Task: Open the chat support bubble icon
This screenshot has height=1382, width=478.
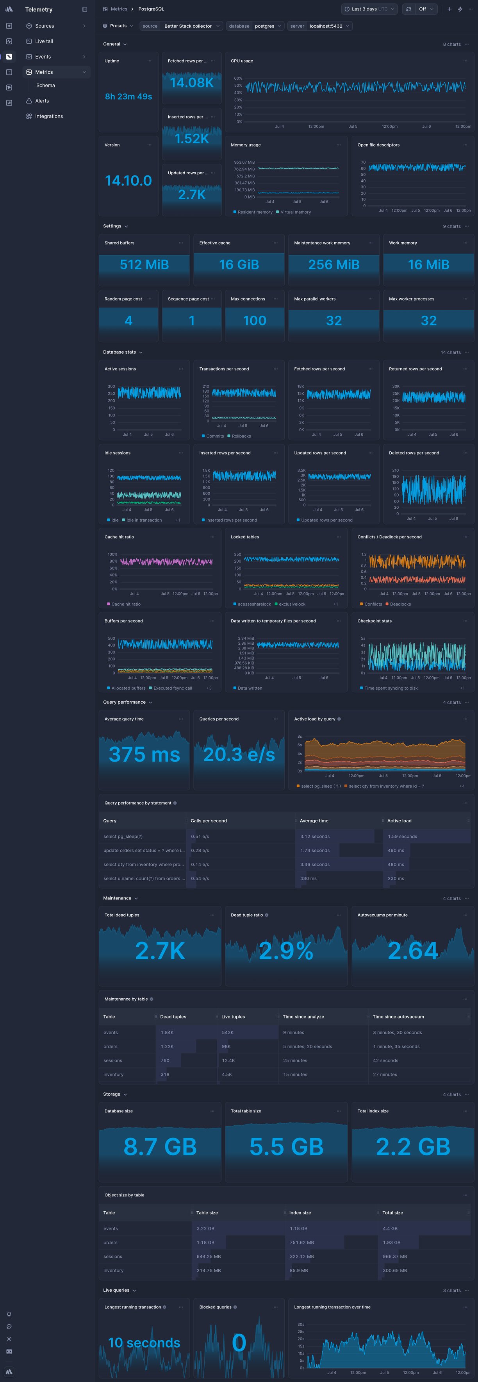Action: [9, 1327]
